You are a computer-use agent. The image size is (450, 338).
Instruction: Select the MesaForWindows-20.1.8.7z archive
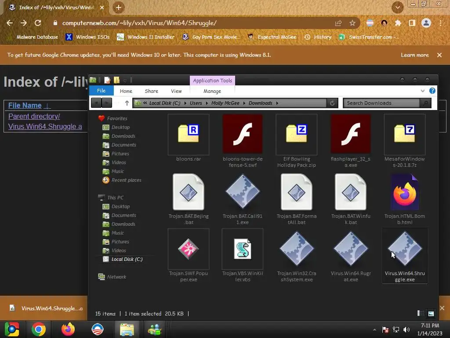(x=405, y=141)
